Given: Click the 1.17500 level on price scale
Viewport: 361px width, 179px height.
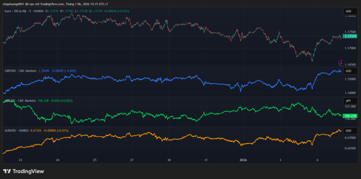Looking at the screenshot, I should click(x=350, y=32).
